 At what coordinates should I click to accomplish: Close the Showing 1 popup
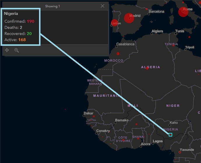[103, 6]
